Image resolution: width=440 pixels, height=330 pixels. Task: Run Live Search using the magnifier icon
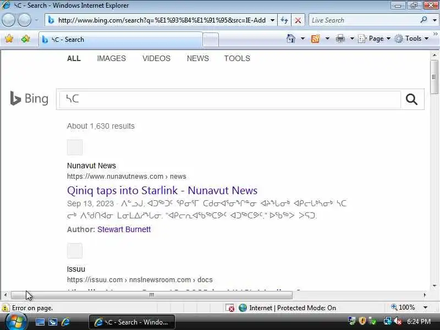[424, 20]
